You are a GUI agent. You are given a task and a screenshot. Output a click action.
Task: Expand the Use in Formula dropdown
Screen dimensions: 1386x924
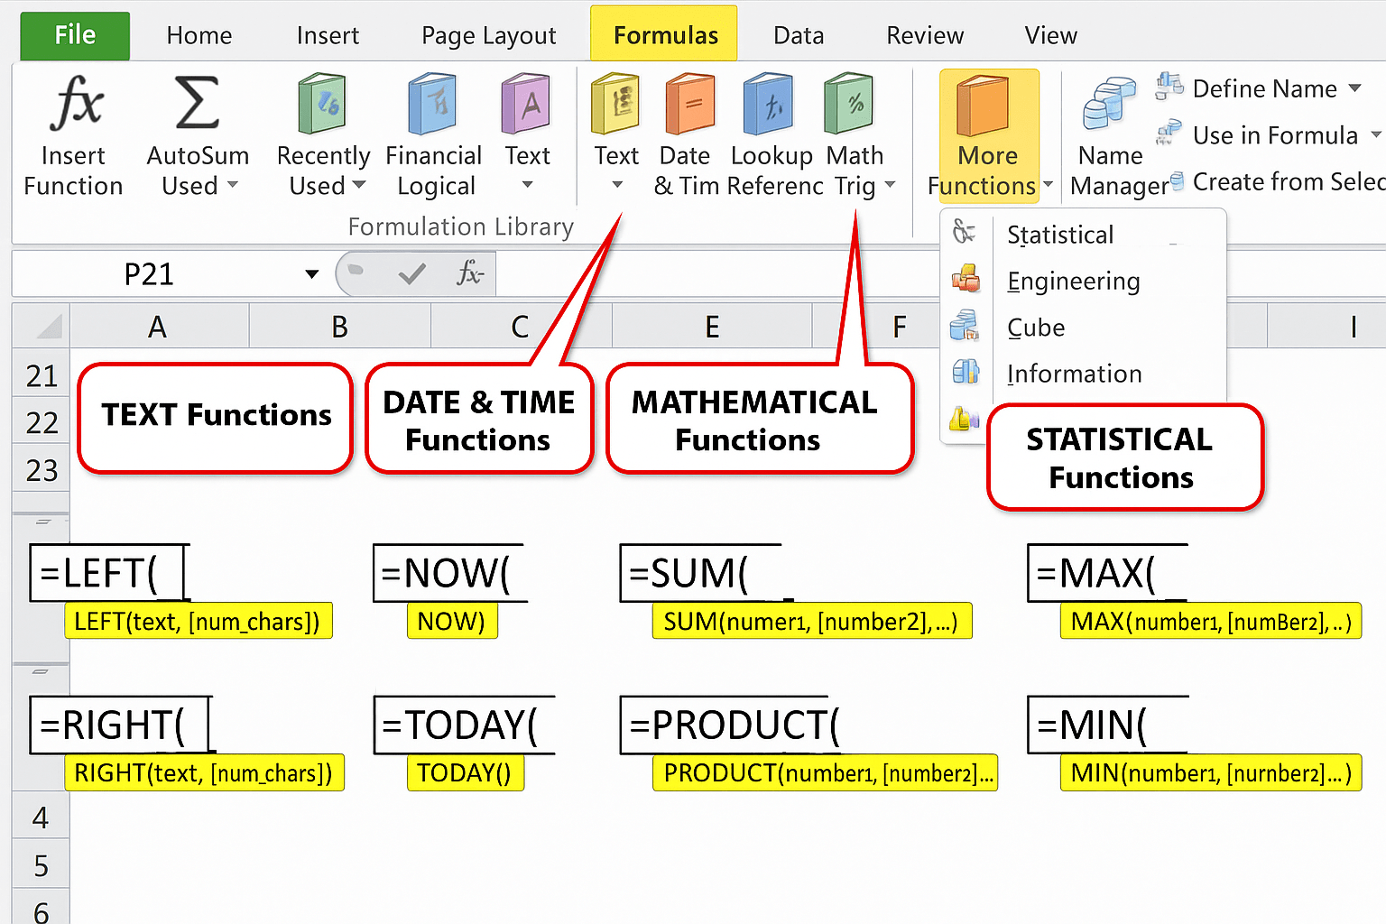tap(1376, 134)
